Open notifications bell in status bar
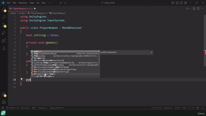 point(202,108)
